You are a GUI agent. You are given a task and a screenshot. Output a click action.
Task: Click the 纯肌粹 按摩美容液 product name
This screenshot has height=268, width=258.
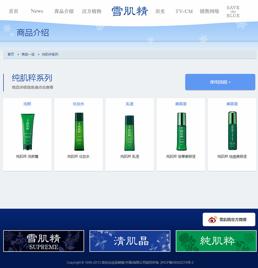(x=181, y=156)
